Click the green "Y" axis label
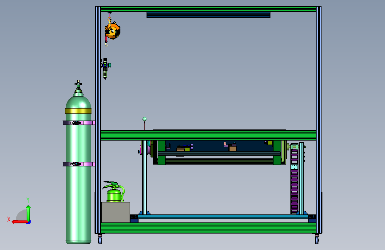Viewport: 385px width, 250px height. 28,200
